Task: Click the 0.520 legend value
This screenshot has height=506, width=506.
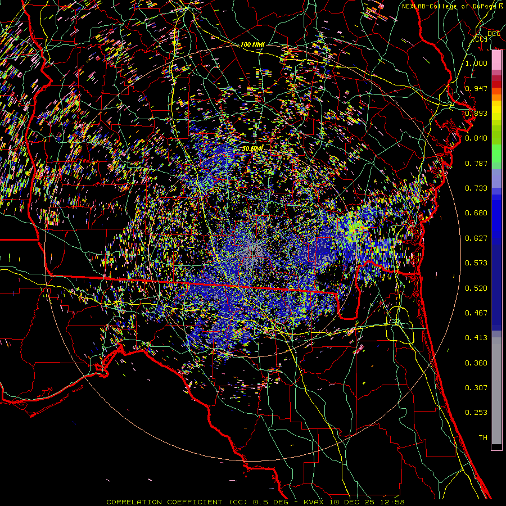Action: coord(476,288)
